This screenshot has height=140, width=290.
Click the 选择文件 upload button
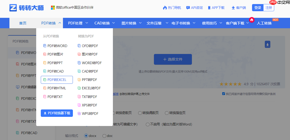tap(173, 59)
